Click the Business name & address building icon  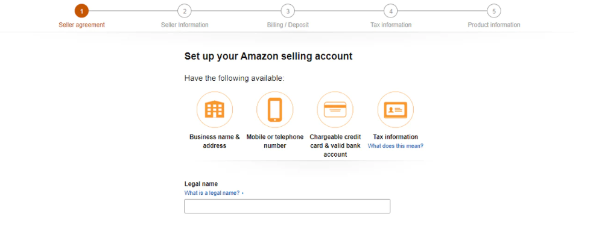214,110
